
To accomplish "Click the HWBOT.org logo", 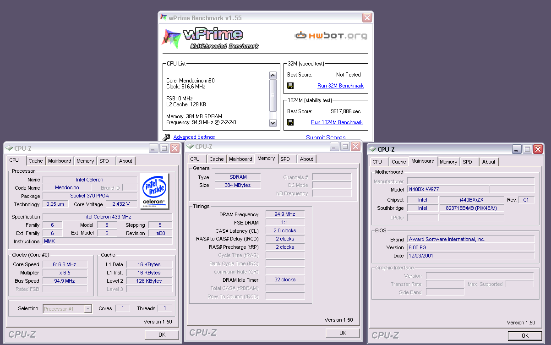I will coord(331,35).
